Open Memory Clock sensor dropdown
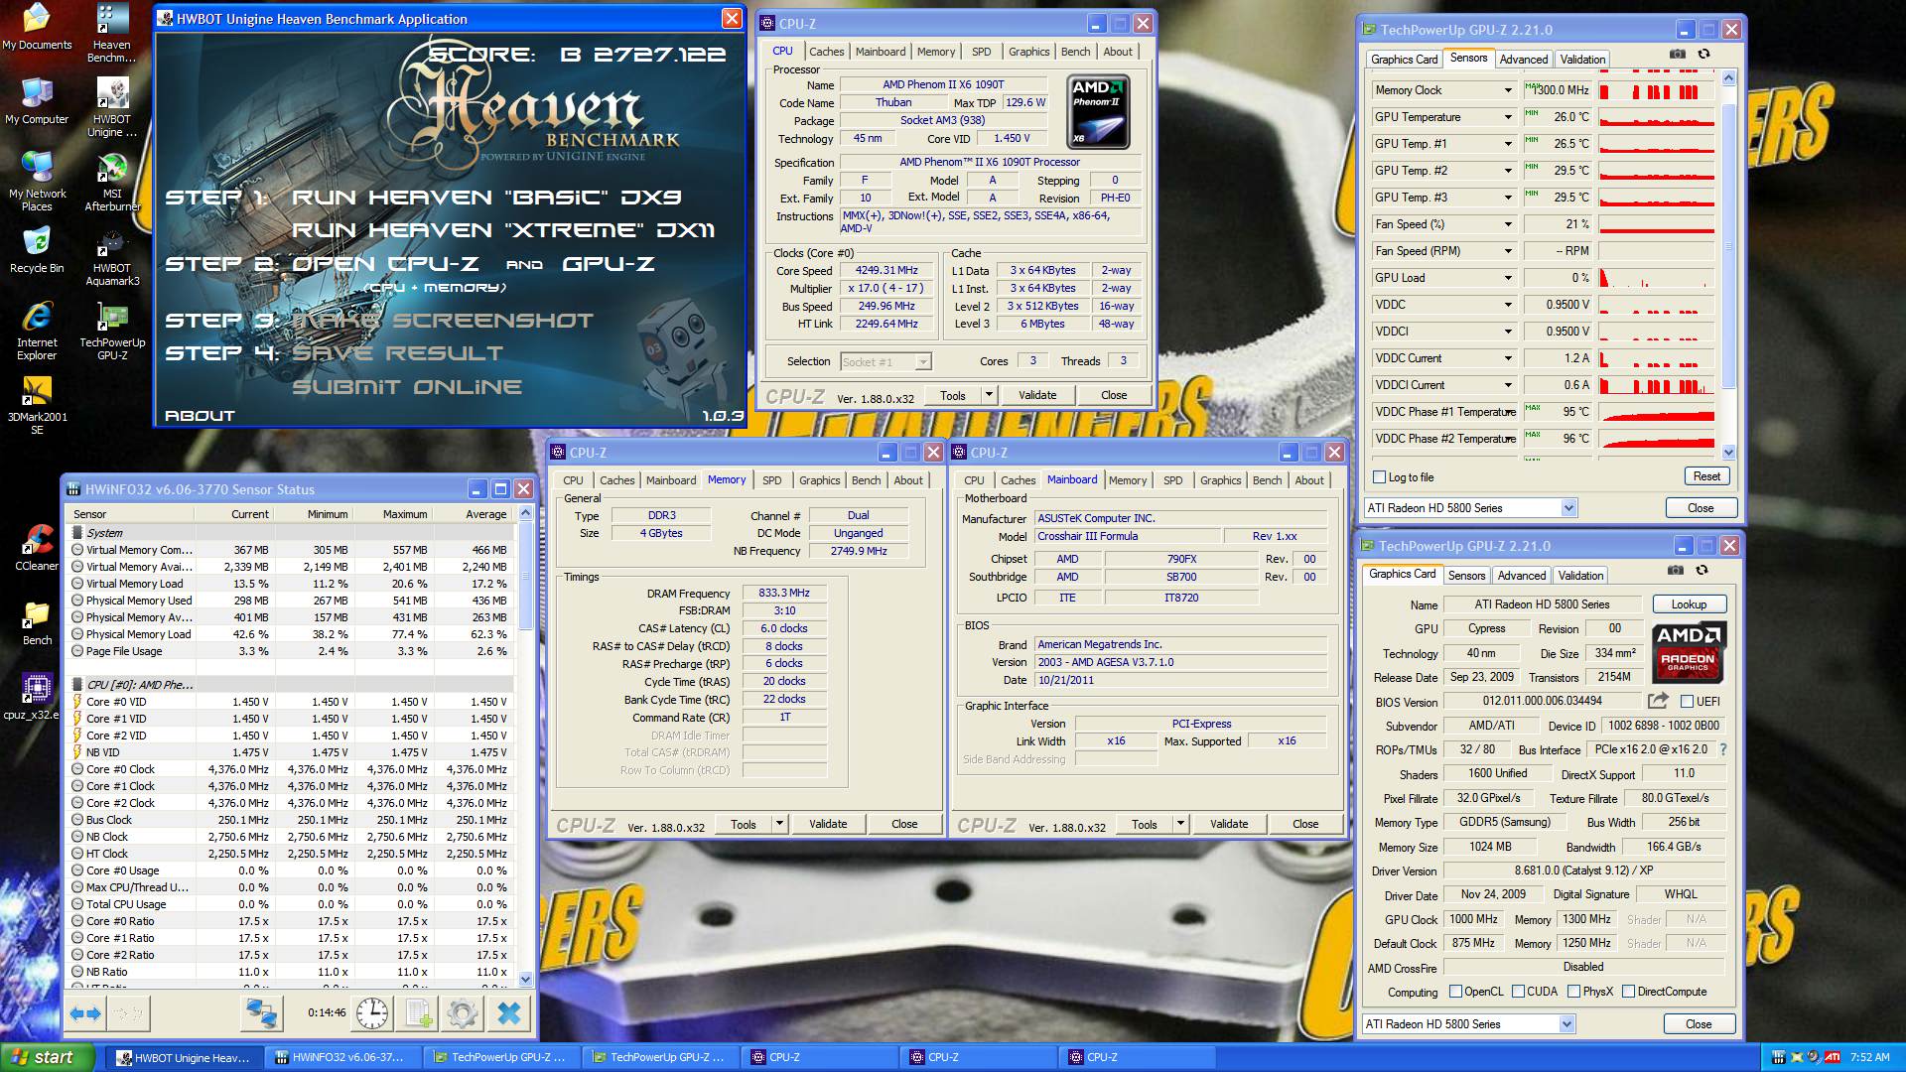The height and width of the screenshot is (1072, 1906). click(x=1508, y=90)
